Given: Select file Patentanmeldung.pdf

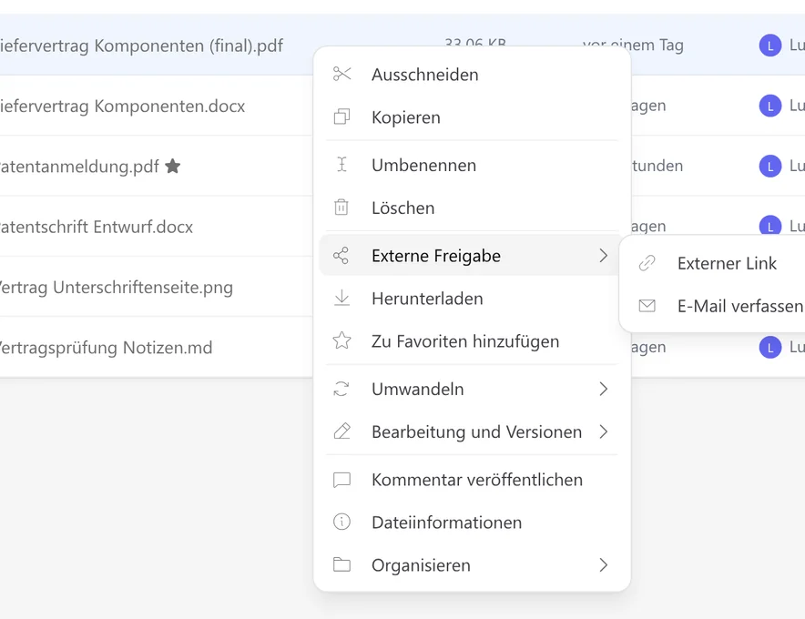Looking at the screenshot, I should pos(79,167).
